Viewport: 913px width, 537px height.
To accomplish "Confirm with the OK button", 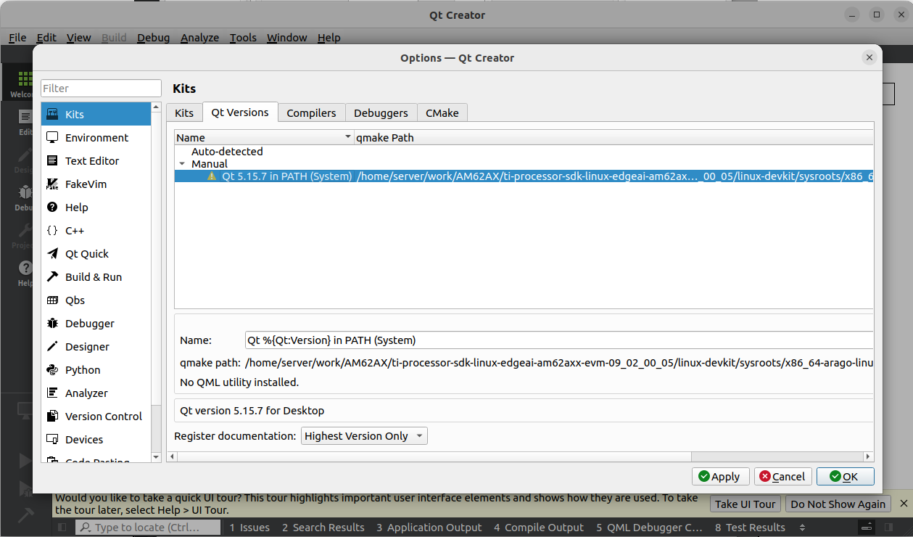I will [846, 477].
